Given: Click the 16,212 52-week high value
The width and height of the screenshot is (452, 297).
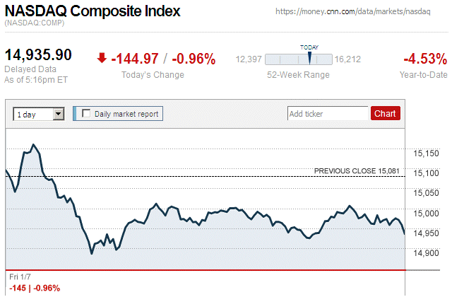Looking at the screenshot, I should 347,59.
